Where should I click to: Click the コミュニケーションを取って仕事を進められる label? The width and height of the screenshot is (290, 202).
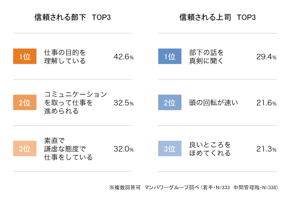[75, 103]
